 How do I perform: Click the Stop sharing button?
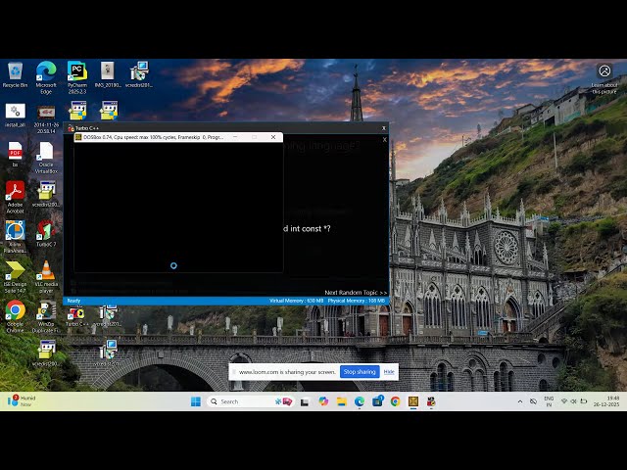point(360,372)
